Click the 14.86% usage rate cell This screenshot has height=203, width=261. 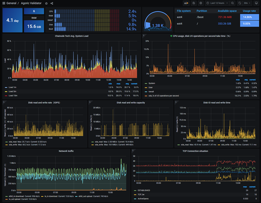(x=250, y=17)
